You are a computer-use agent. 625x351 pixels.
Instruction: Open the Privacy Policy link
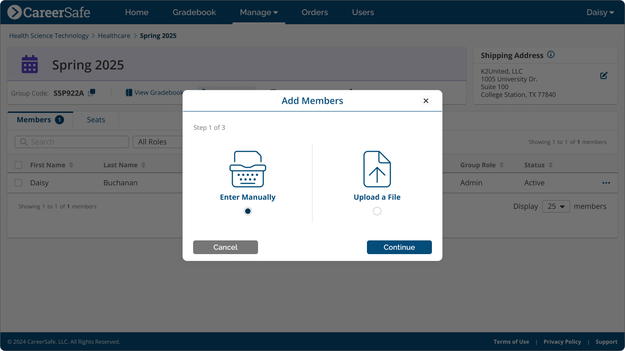[562, 341]
